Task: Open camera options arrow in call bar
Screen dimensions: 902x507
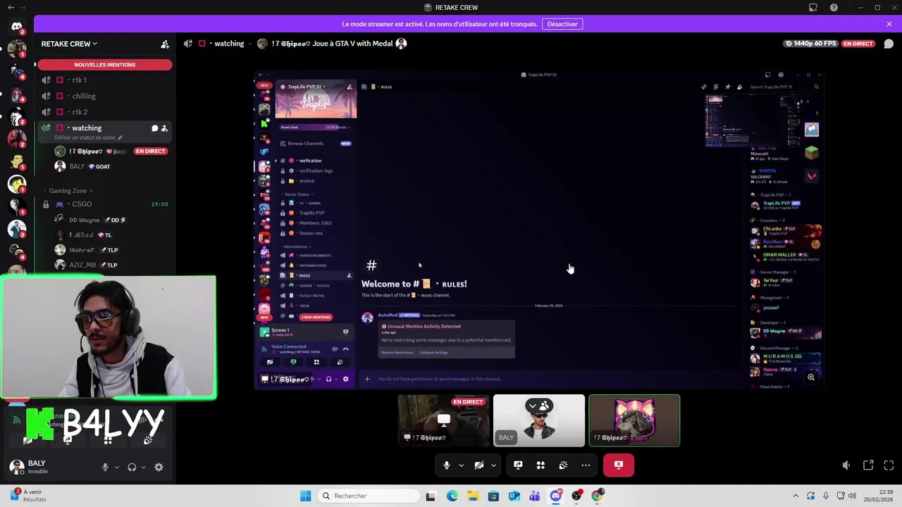Action: coord(493,465)
